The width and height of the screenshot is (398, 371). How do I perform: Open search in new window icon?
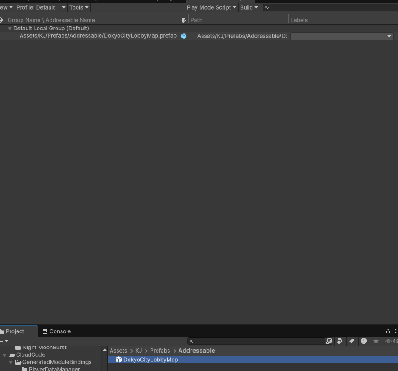[x=329, y=341]
